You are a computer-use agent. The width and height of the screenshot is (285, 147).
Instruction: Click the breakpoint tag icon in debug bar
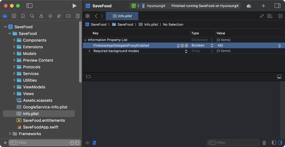(88, 77)
